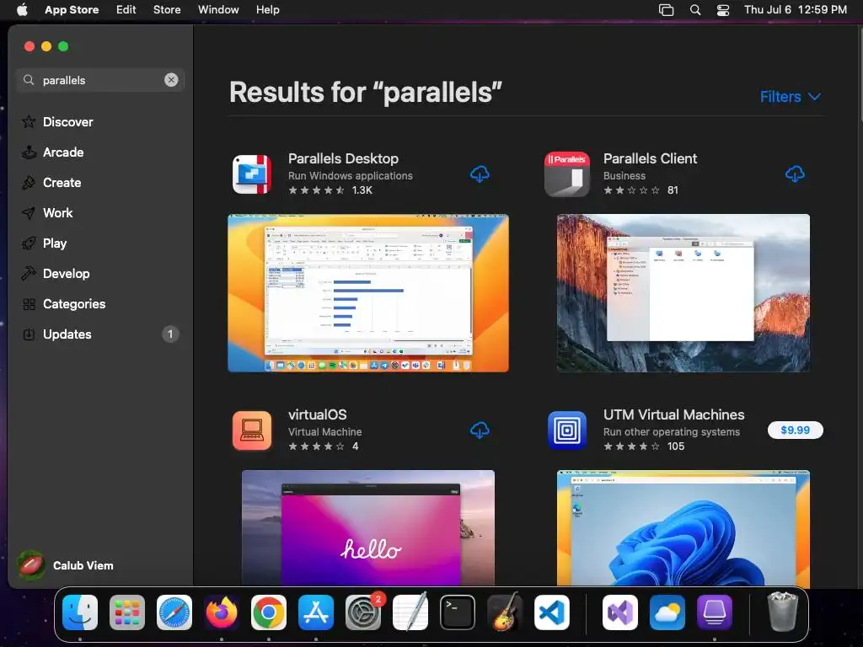Open virtualOS title link
Viewport: 863px width, 647px height.
click(318, 414)
